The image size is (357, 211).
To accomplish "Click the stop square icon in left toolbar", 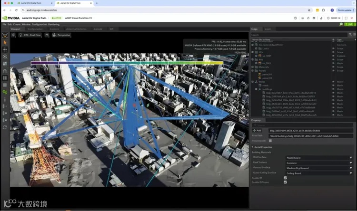I will click(5, 85).
